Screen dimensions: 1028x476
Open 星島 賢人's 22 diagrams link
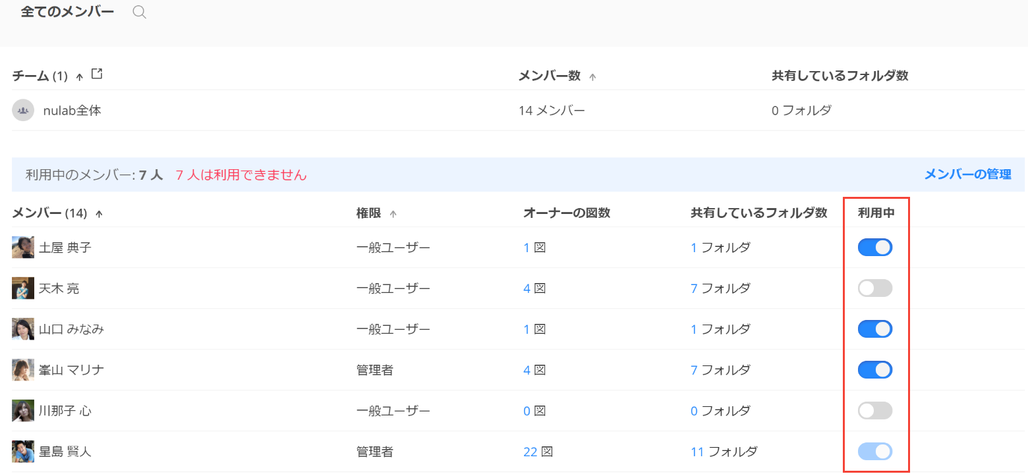tap(530, 452)
